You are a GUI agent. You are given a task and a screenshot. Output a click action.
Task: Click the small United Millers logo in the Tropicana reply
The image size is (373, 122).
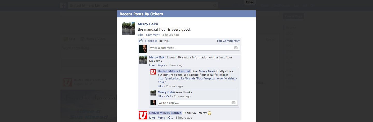(x=153, y=72)
